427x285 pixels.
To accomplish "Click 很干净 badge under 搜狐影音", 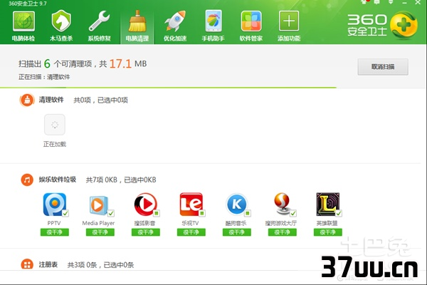I will click(146, 232).
